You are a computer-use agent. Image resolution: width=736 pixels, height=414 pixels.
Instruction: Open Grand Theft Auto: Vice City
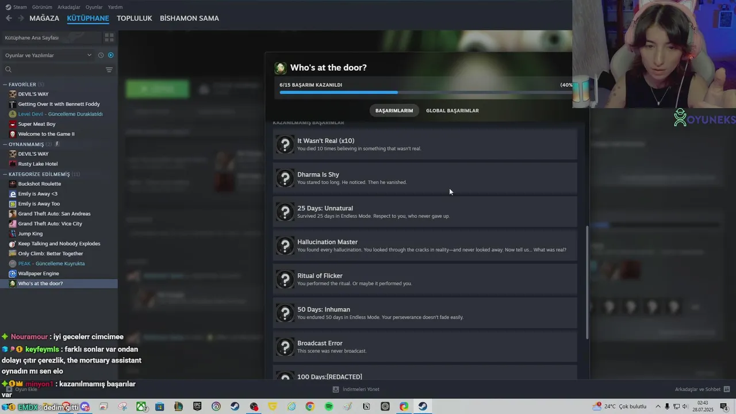(50, 224)
